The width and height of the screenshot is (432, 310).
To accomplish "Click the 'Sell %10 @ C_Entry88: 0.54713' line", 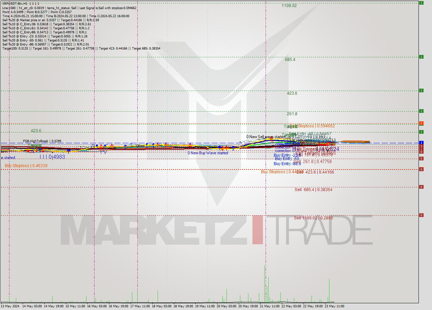I will point(44,32).
